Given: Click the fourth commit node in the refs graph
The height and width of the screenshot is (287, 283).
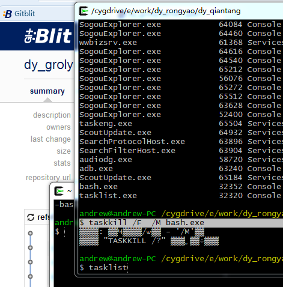Looking at the screenshot, I should coord(30,276).
